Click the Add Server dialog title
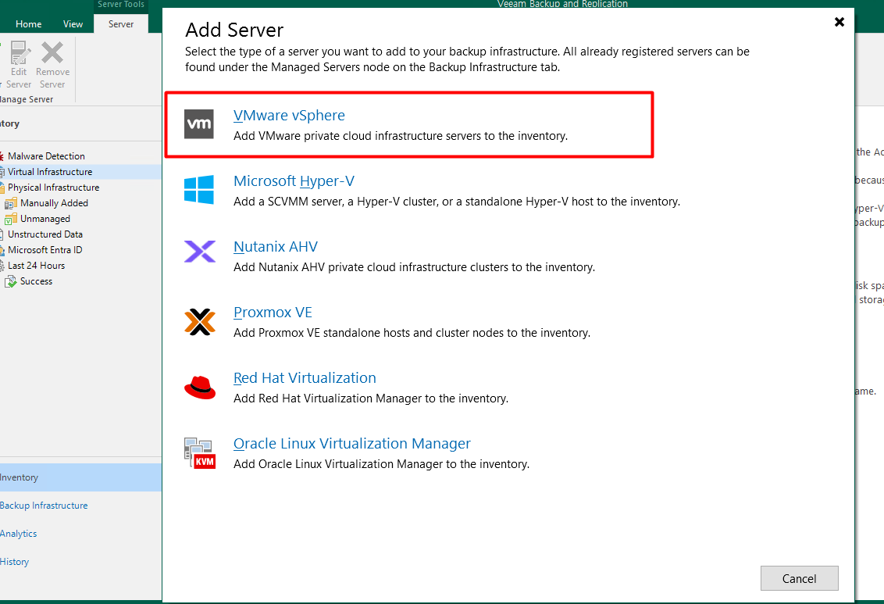Screen dimensions: 884x604 click(234, 30)
